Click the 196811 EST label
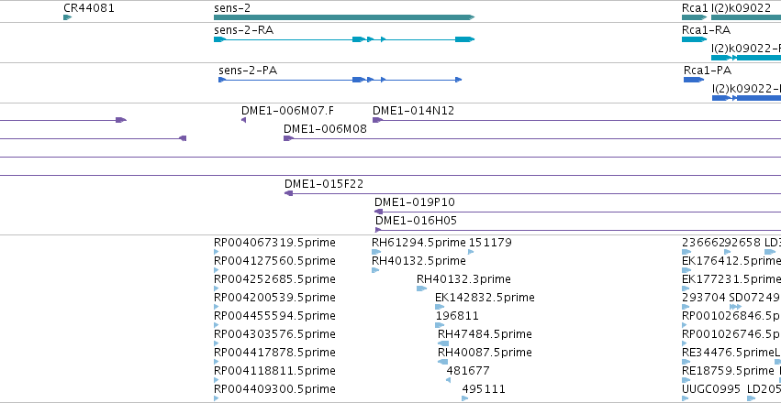The height and width of the screenshot is (403, 781). [457, 316]
